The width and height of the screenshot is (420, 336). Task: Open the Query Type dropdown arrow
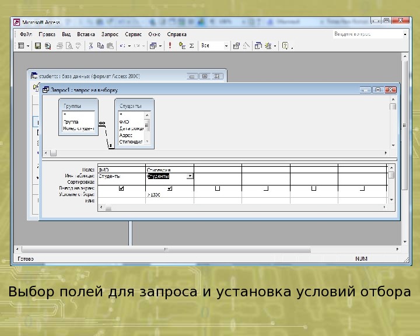point(160,46)
